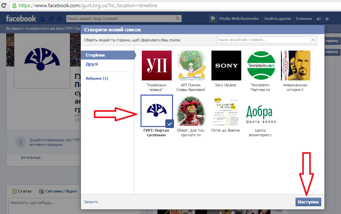The height and width of the screenshot is (214, 341).
Task: Open Vitaliy Nishchymenko profile link
Action: click(x=239, y=19)
